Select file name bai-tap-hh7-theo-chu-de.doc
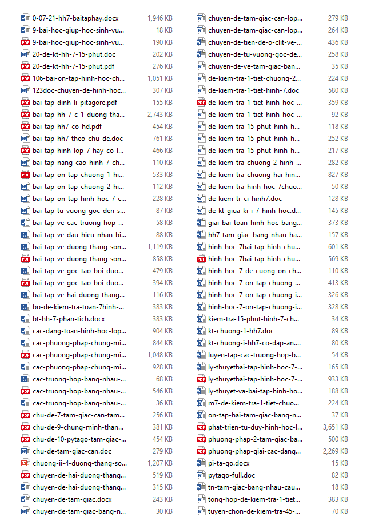383x528 pixels. click(77, 139)
